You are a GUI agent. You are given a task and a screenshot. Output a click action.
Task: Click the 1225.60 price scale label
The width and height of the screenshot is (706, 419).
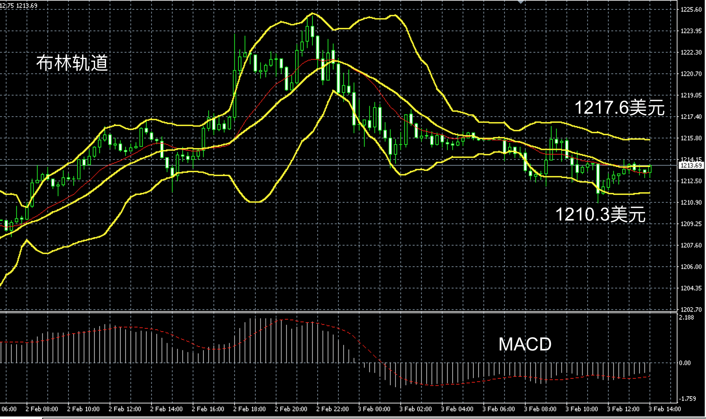pos(691,10)
